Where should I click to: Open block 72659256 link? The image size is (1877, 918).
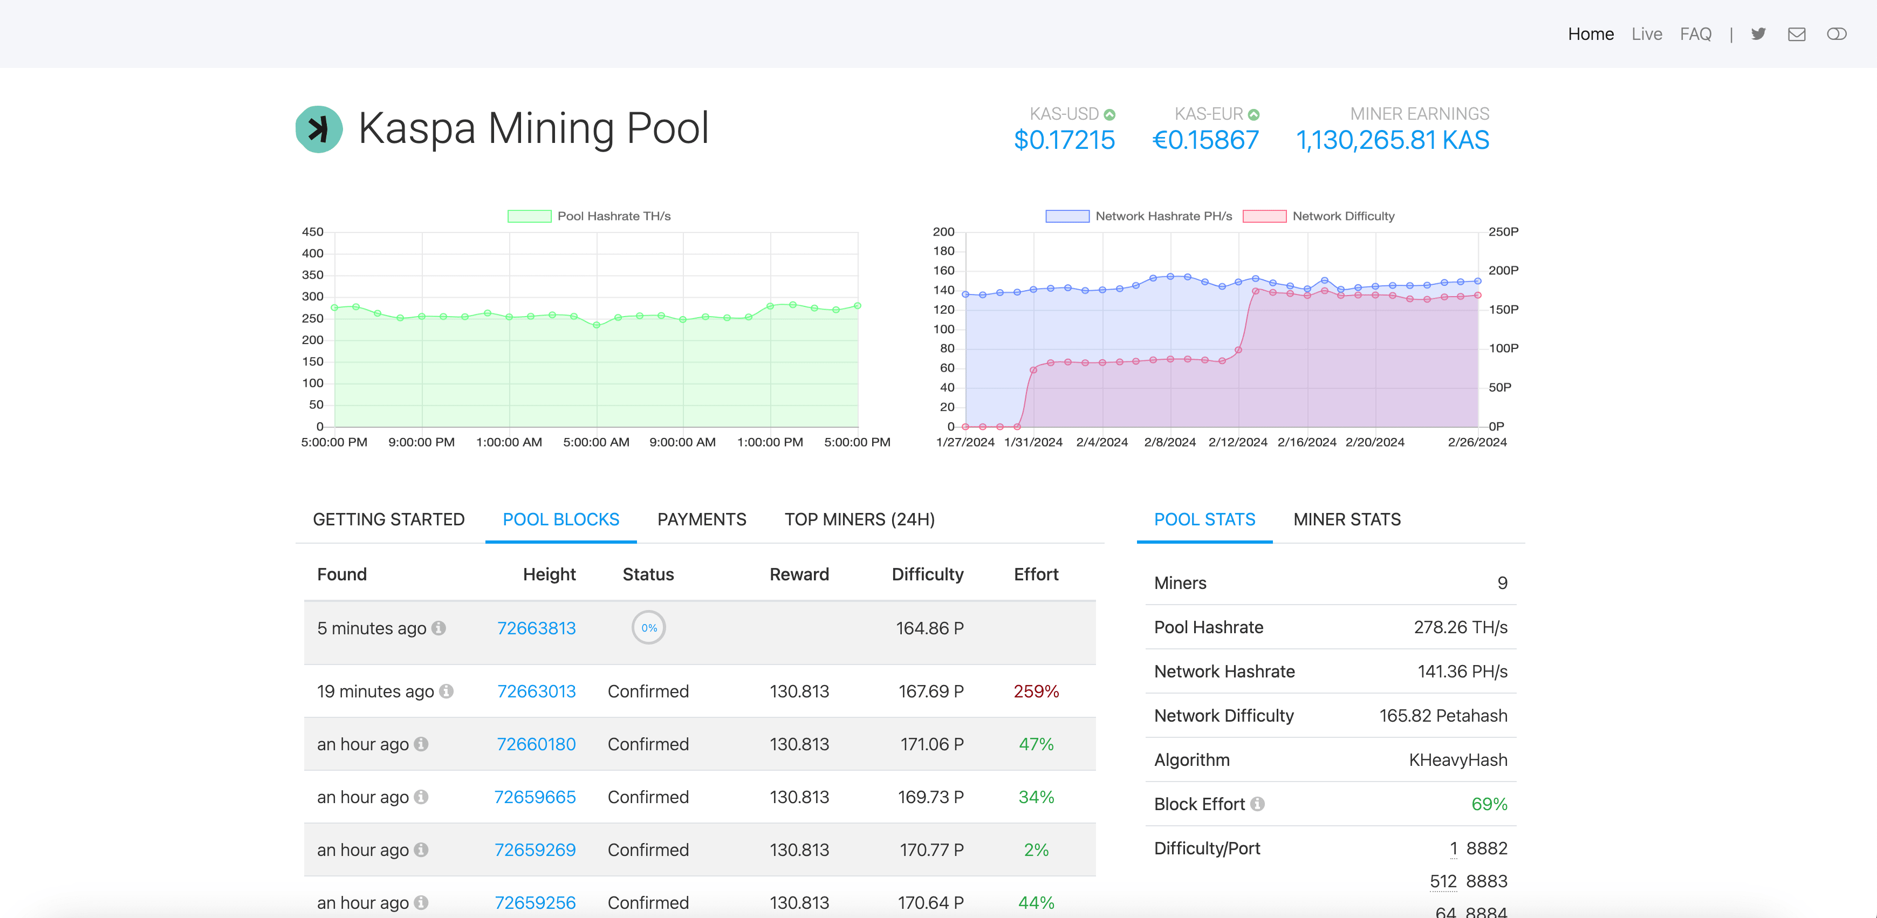[535, 902]
